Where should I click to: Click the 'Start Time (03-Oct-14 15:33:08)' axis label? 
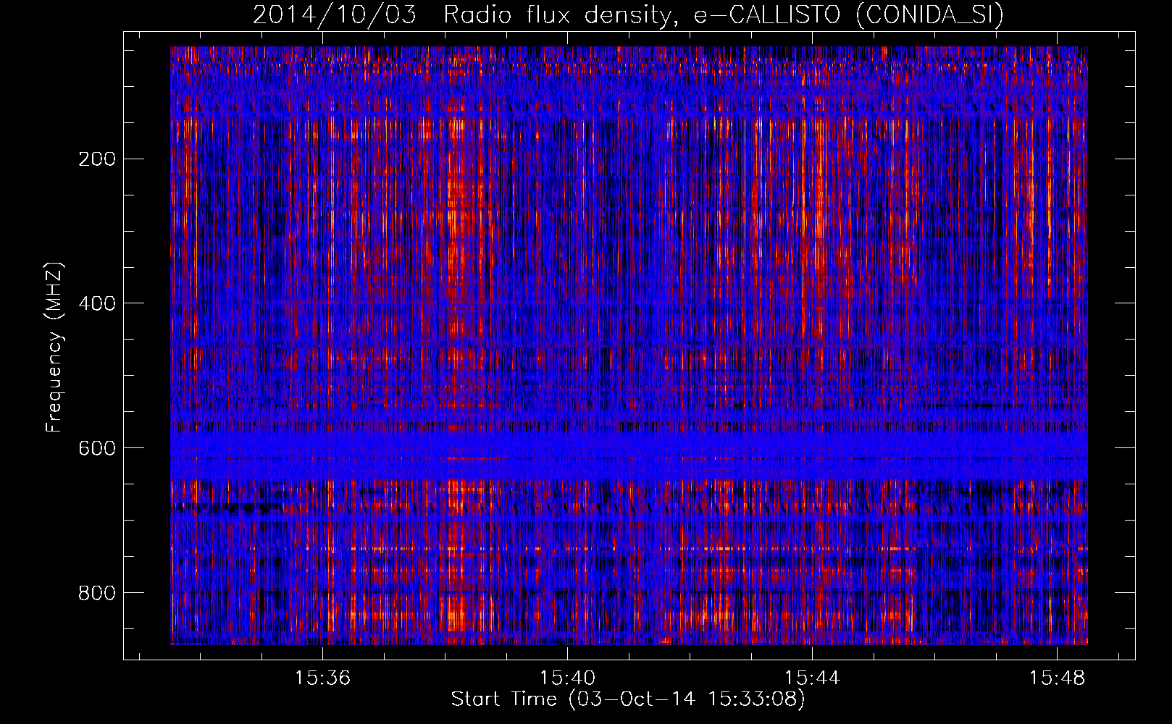pyautogui.click(x=628, y=699)
